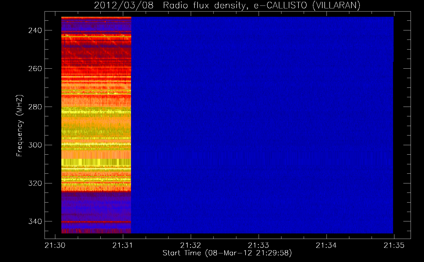Click the 21:34 time tick label

coord(326,245)
